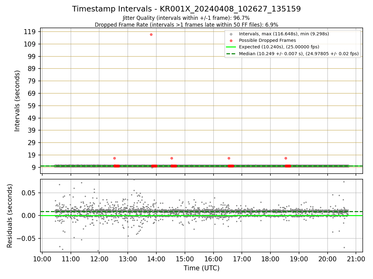Click the red dot marker in the legend
The image size is (373, 279).
(x=231, y=40)
